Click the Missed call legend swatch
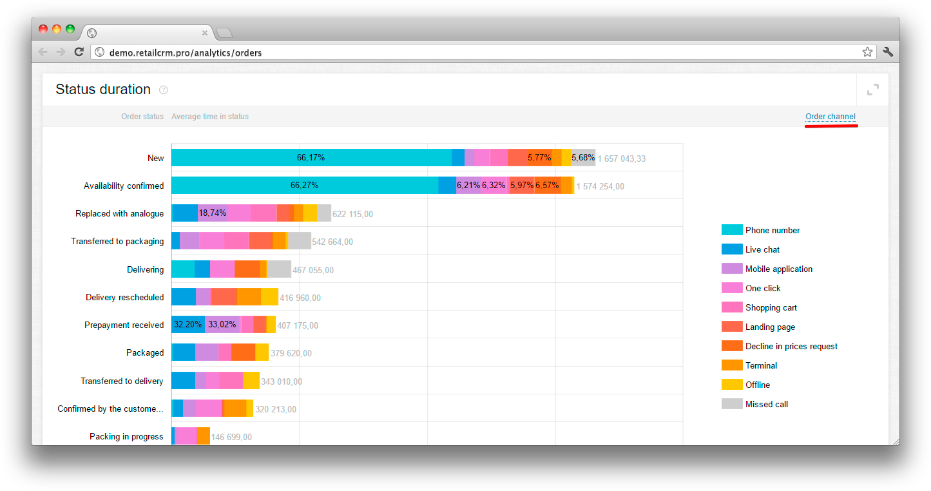Viewport: 931px width, 491px height. click(x=732, y=404)
